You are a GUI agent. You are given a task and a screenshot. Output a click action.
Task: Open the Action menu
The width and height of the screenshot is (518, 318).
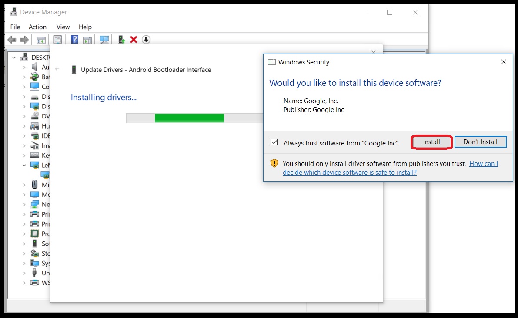pyautogui.click(x=37, y=27)
